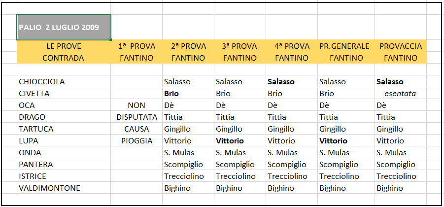Click the LE PROVE header cell
This screenshot has height=207, width=444.
coord(64,46)
